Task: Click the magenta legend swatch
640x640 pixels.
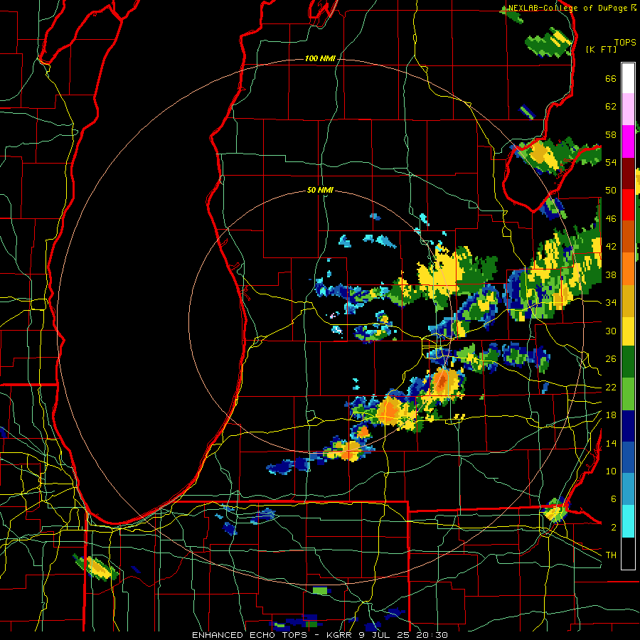Action: (x=628, y=142)
